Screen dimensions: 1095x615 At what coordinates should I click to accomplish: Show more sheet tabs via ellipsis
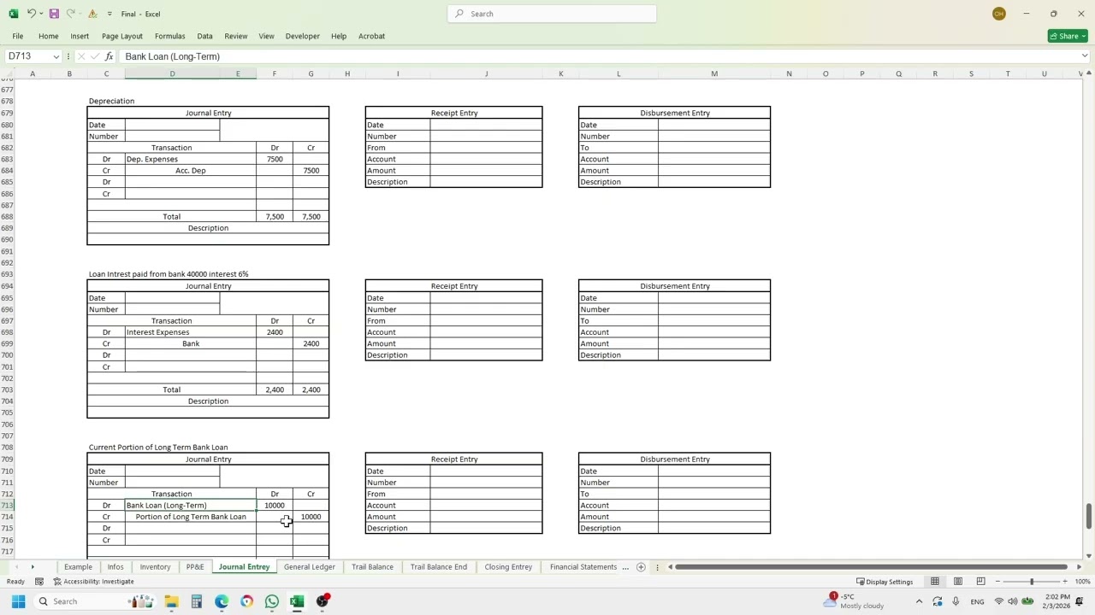pyautogui.click(x=625, y=567)
